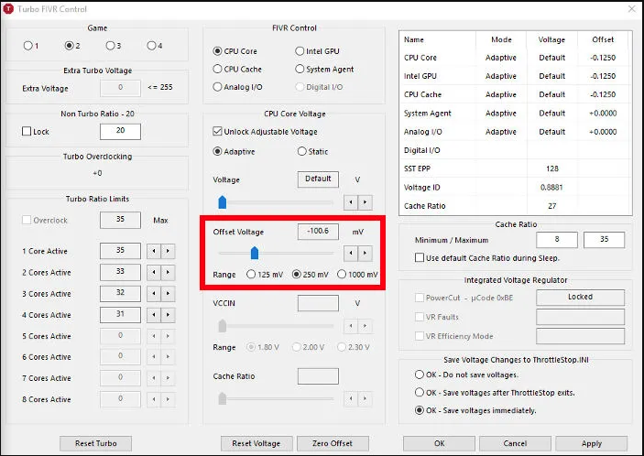Image resolution: width=644 pixels, height=456 pixels.
Task: Click the Voltage ID value 0.8881
Action: (551, 187)
